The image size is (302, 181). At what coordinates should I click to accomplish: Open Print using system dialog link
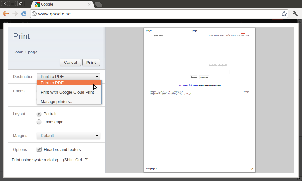pyautogui.click(x=50, y=160)
